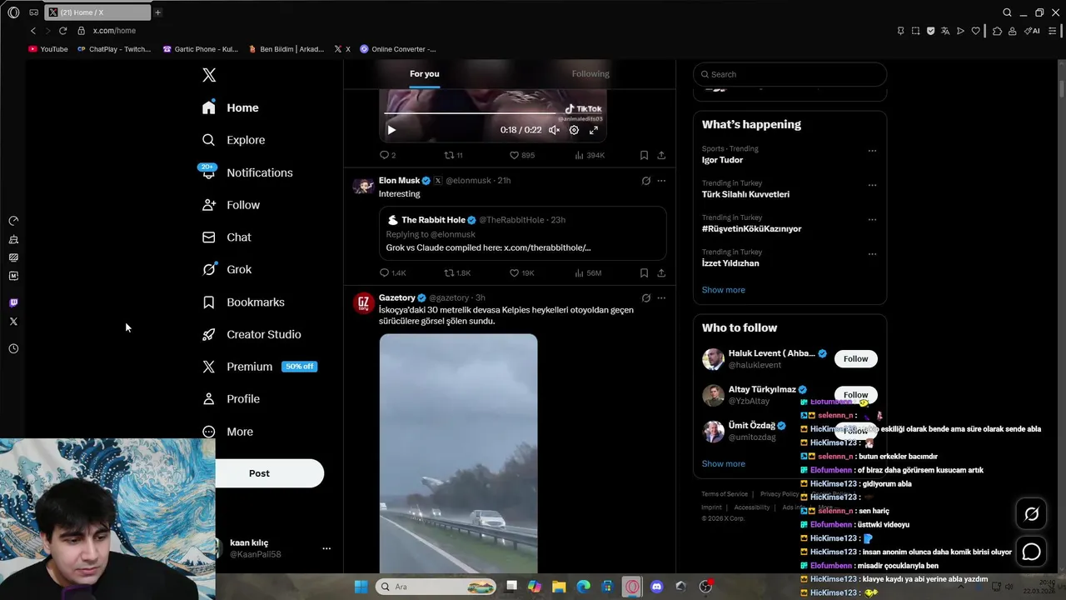This screenshot has width=1066, height=600.
Task: Open Profile in the sidebar
Action: coord(232,399)
